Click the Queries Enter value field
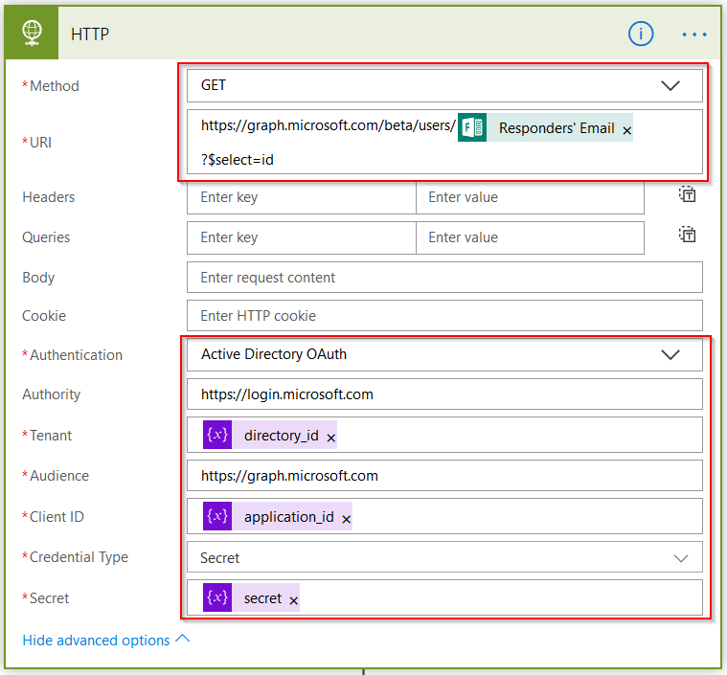The height and width of the screenshot is (675, 727). coord(530,237)
